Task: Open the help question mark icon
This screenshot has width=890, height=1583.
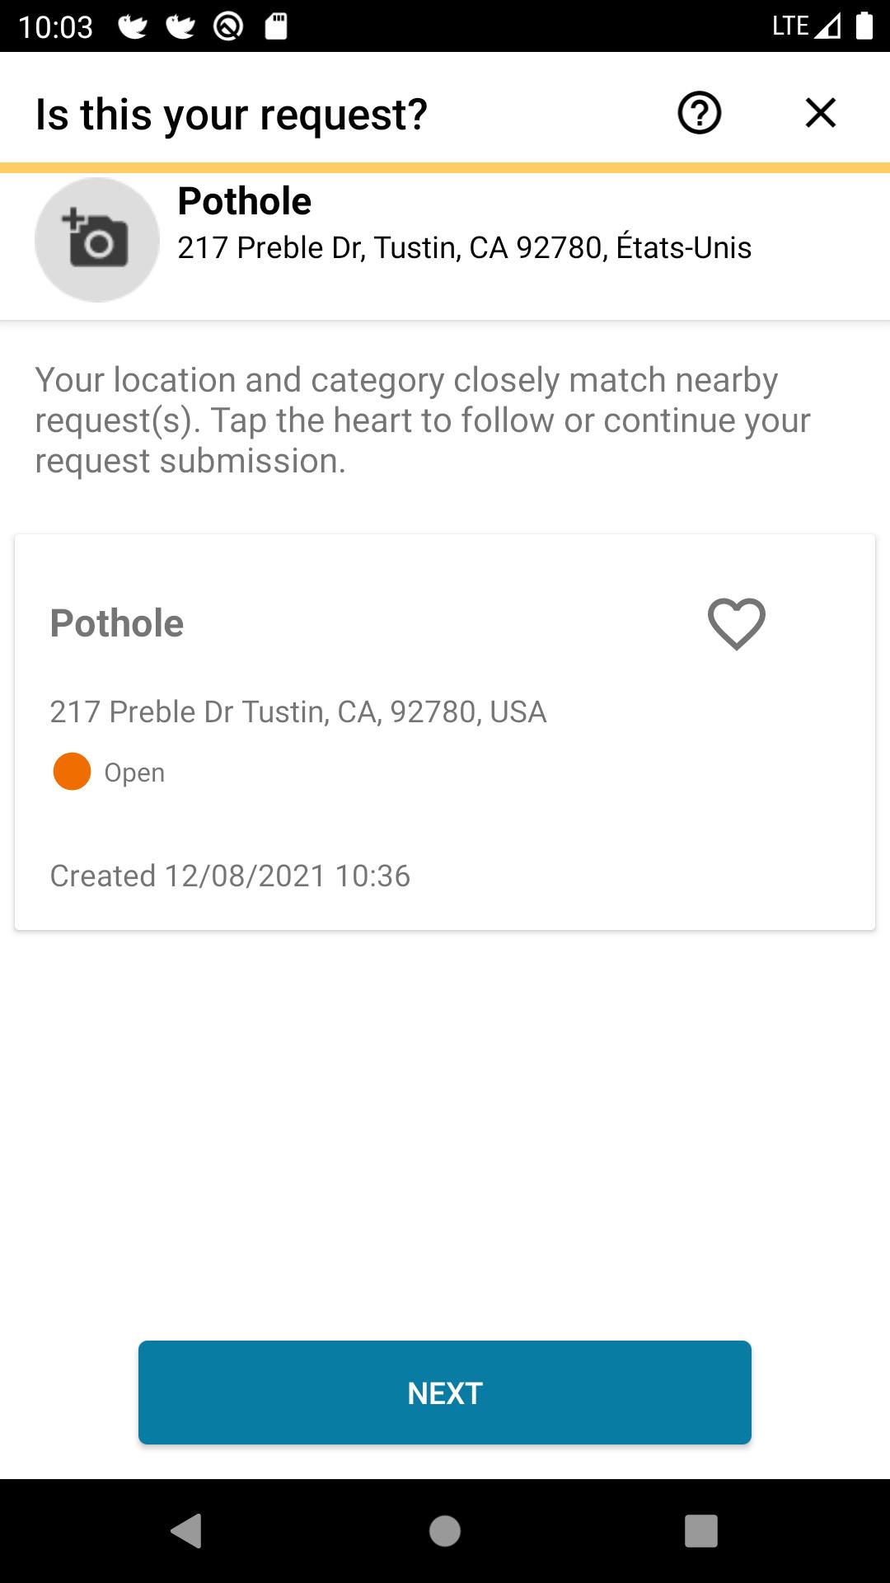Action: click(700, 113)
